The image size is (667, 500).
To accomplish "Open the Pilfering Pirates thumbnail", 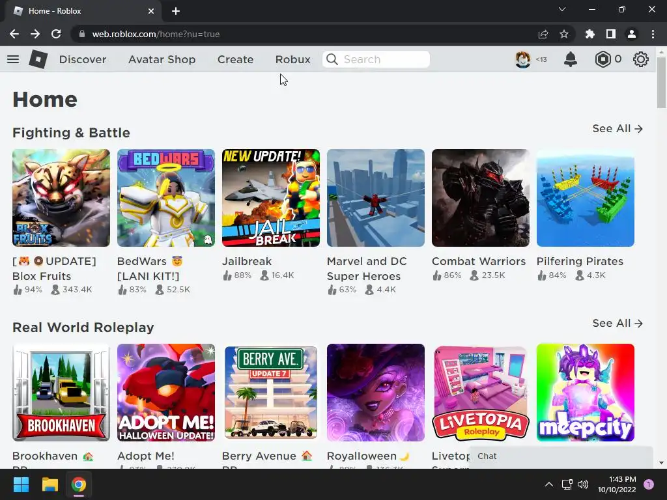I will [586, 198].
